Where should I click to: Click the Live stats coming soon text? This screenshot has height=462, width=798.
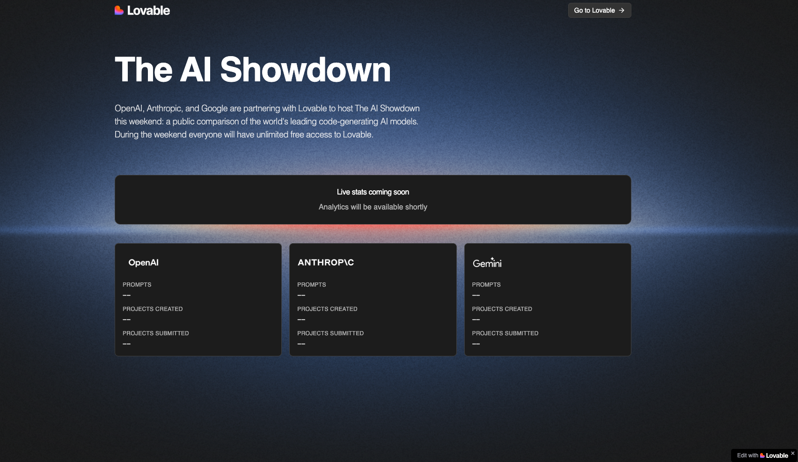coord(373,192)
